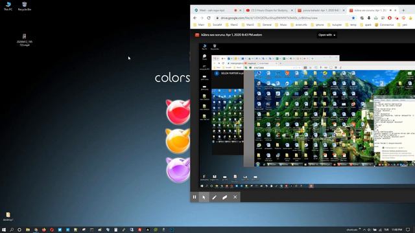
Task: Bookmark this page with the star icon
Action: tap(353, 18)
